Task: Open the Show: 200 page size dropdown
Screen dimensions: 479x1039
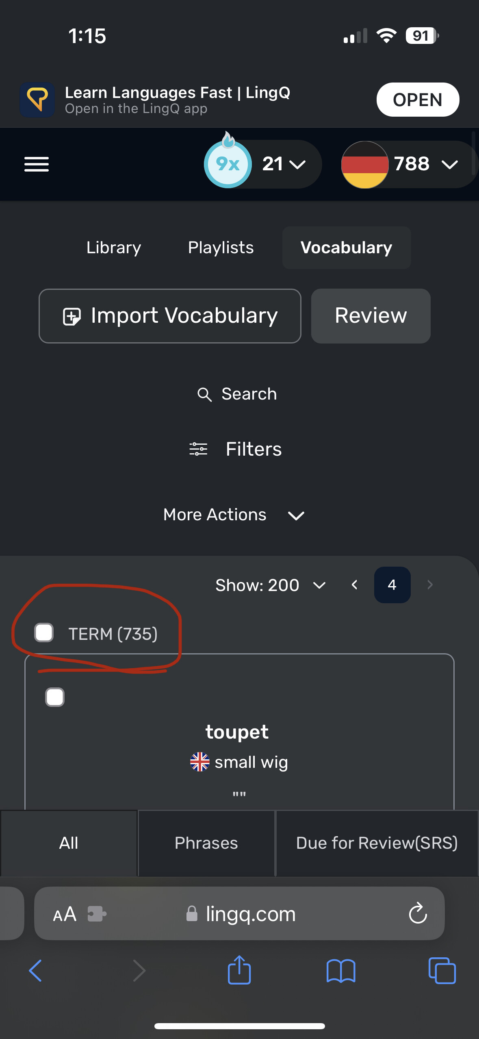Action: tap(271, 585)
